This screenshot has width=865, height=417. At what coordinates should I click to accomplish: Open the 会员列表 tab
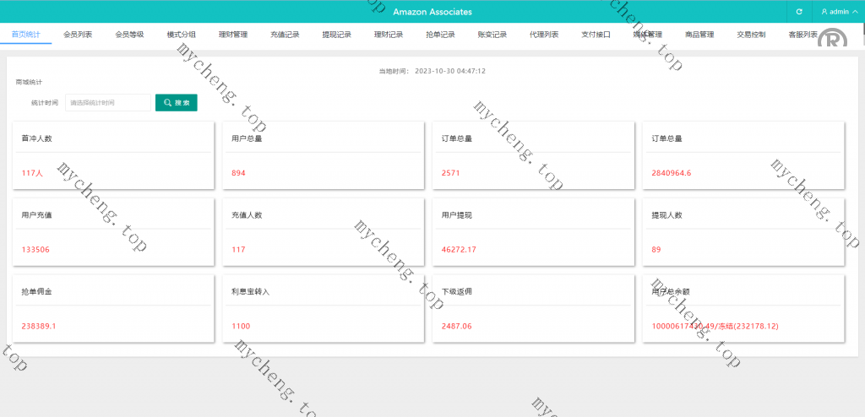[78, 35]
